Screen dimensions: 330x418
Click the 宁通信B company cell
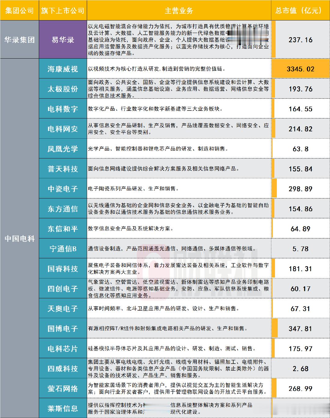pos(63,249)
